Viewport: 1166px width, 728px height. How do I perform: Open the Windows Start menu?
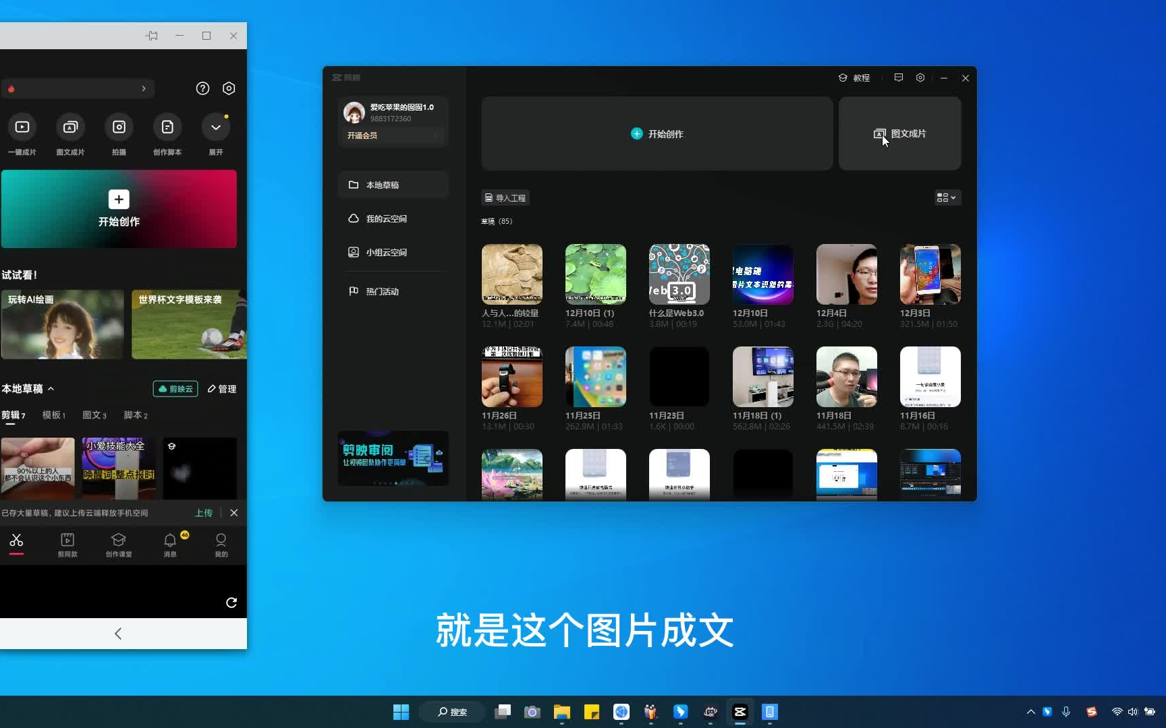(x=401, y=712)
